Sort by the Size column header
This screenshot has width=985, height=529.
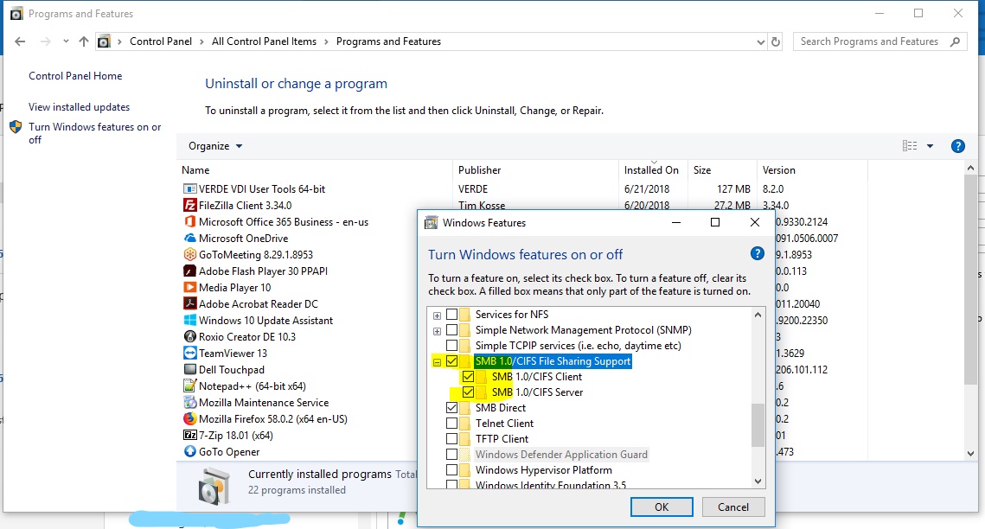(722, 170)
